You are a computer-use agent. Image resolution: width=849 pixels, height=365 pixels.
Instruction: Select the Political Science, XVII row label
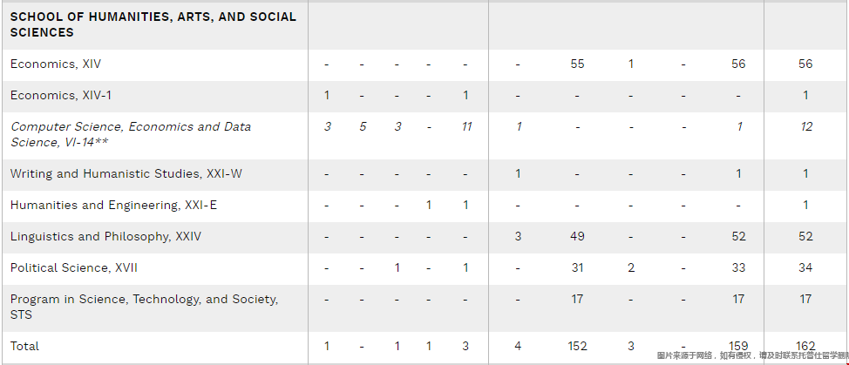pyautogui.click(x=73, y=267)
